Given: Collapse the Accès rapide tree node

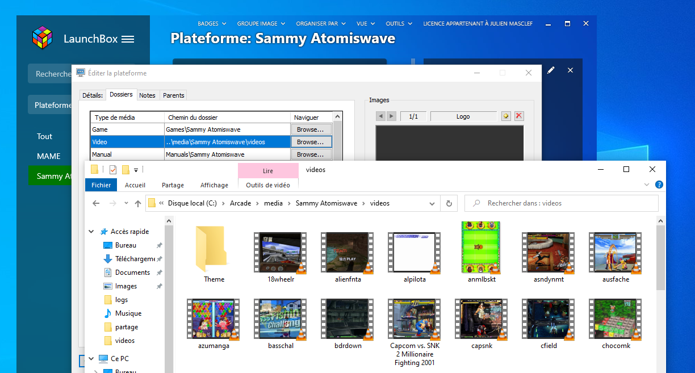Looking at the screenshot, I should [91, 232].
